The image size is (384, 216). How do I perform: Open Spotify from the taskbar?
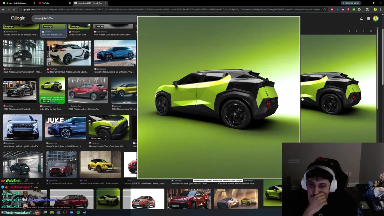(78, 213)
